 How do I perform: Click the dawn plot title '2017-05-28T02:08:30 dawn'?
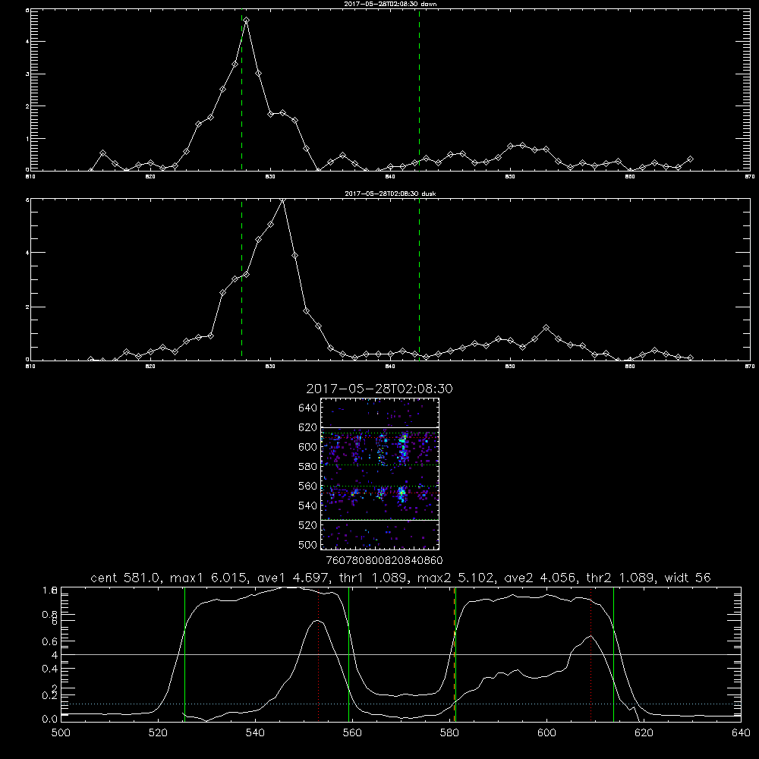click(x=390, y=4)
